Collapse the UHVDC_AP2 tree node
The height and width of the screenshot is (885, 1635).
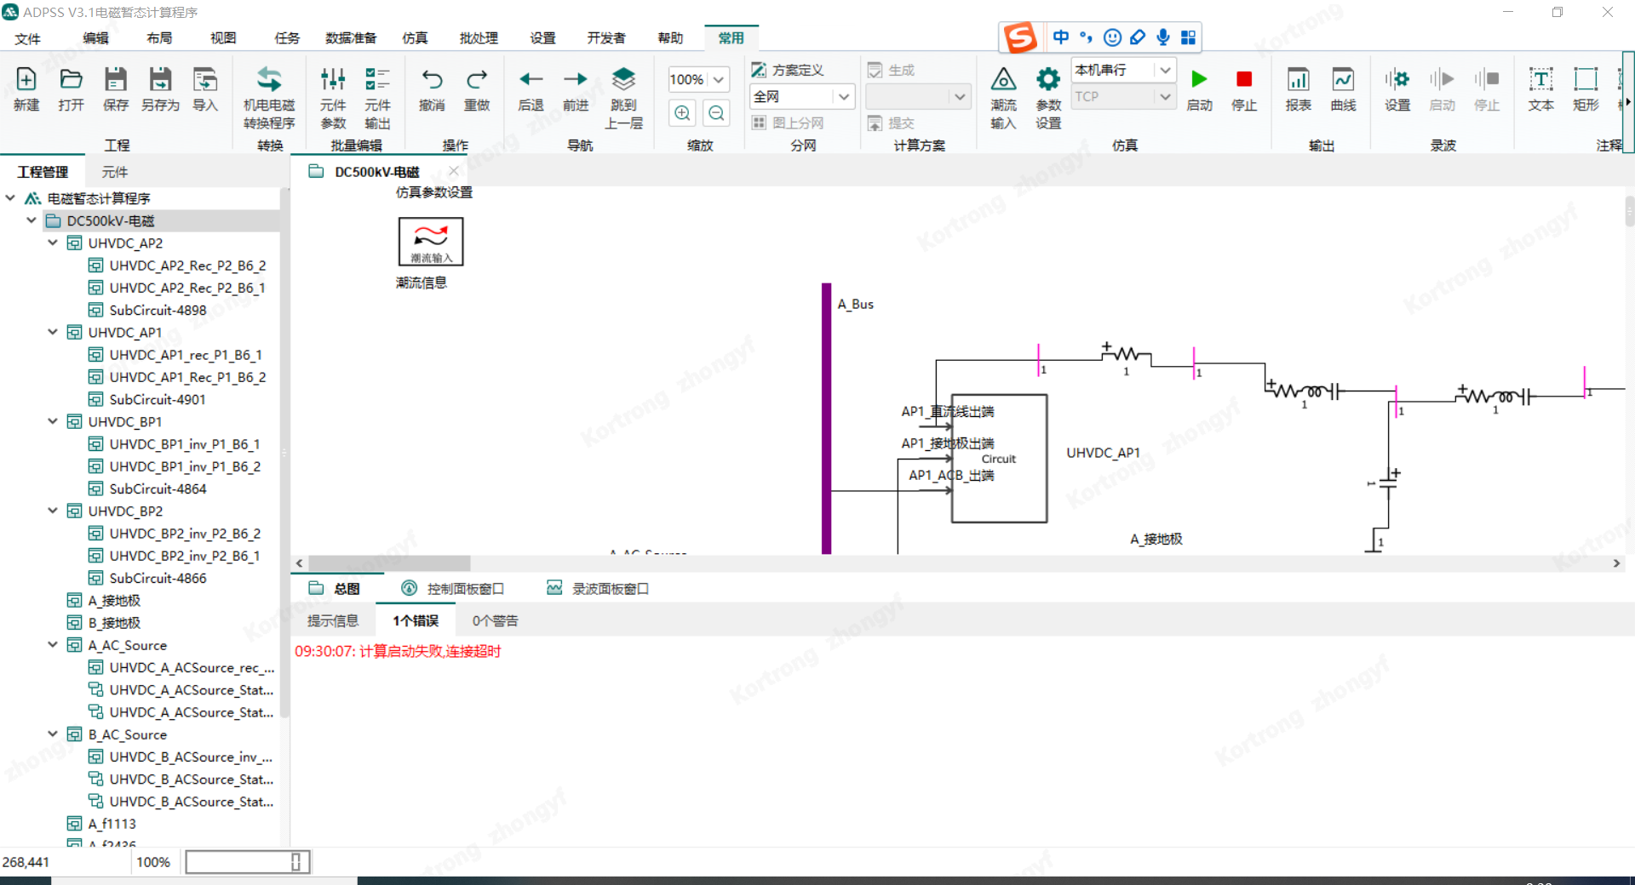point(53,243)
